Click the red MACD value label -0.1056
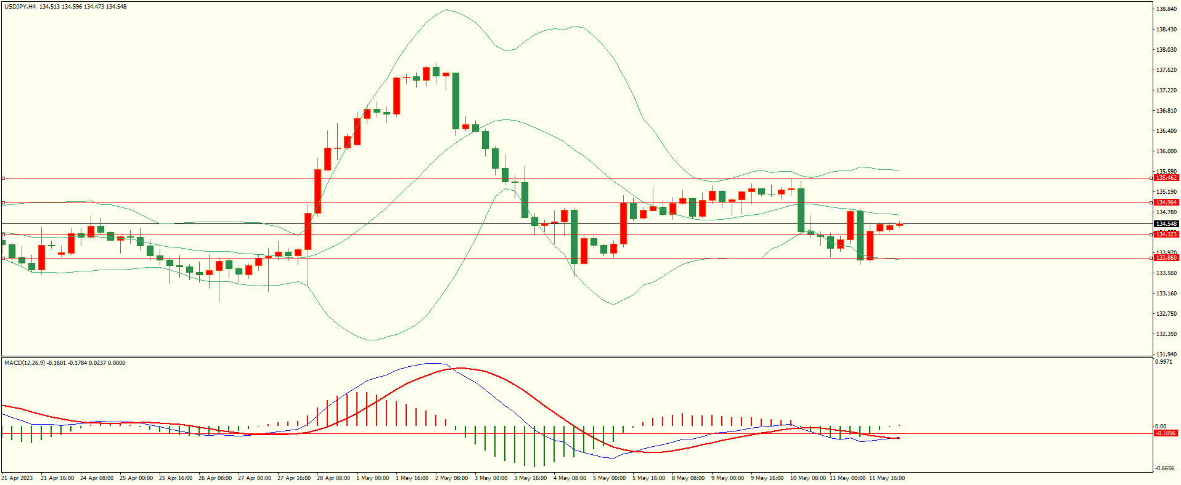Image resolution: width=1181 pixels, height=485 pixels. 1166,433
